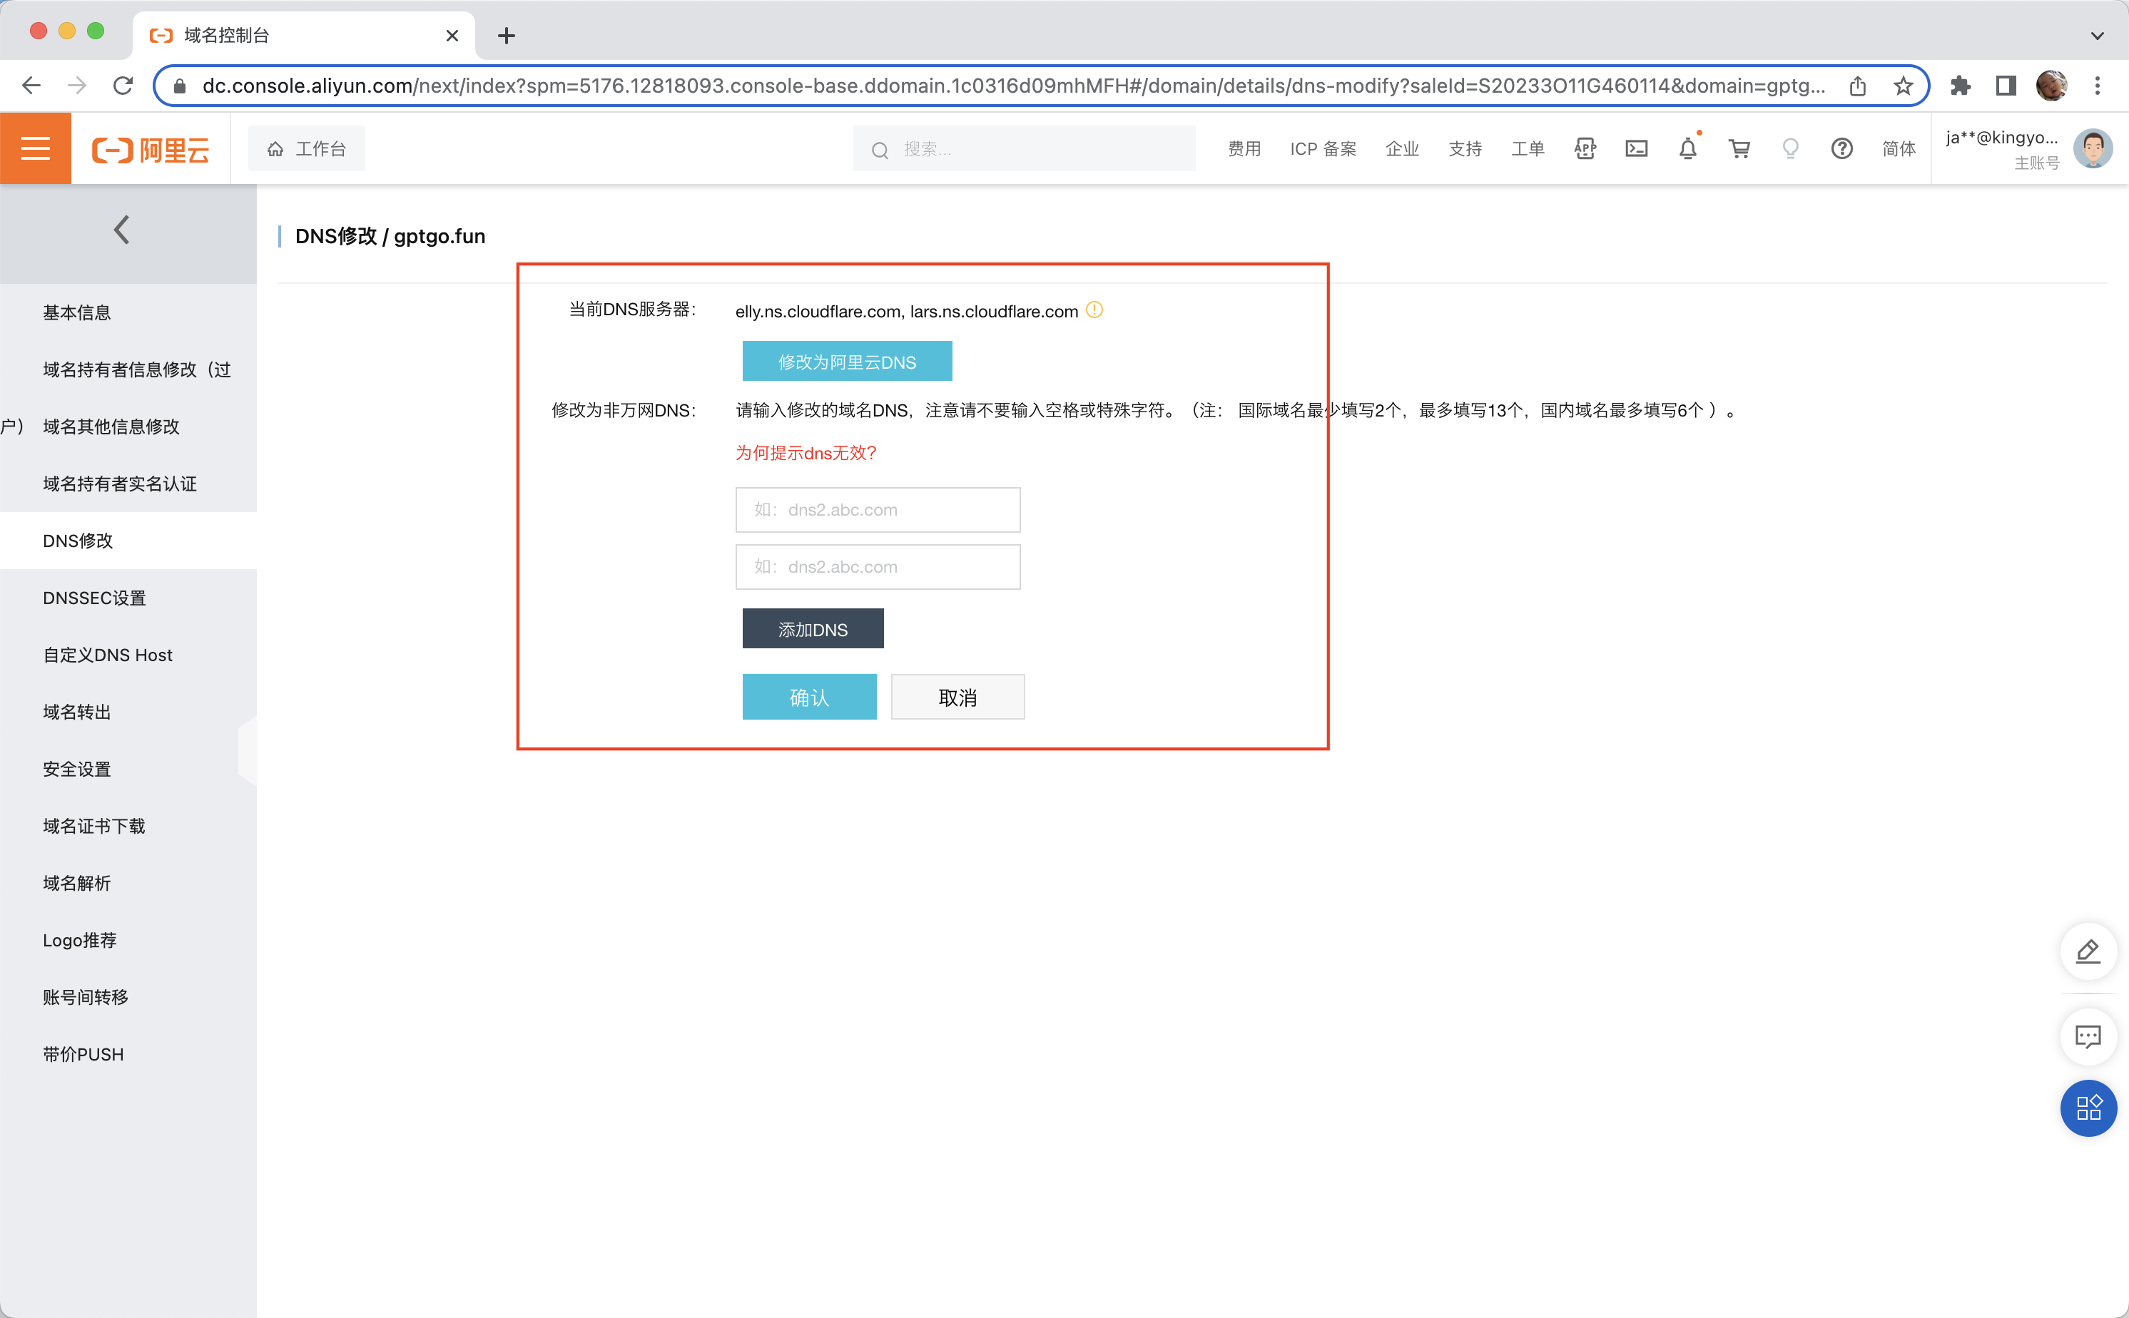Open the floating chat message button

[2087, 1036]
